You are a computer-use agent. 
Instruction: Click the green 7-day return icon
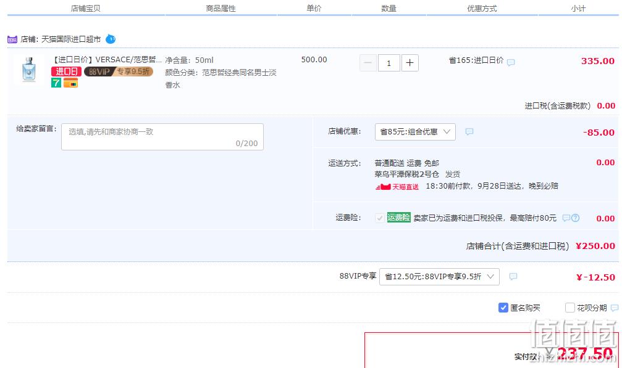56,83
